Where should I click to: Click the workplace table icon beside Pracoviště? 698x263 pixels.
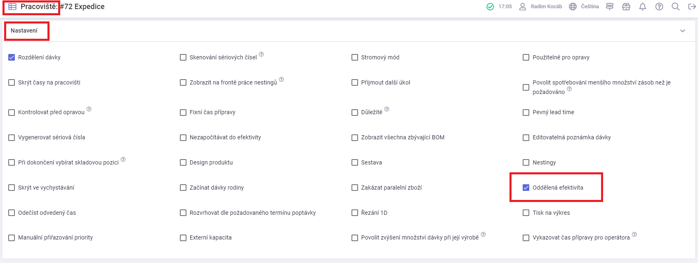coord(12,7)
